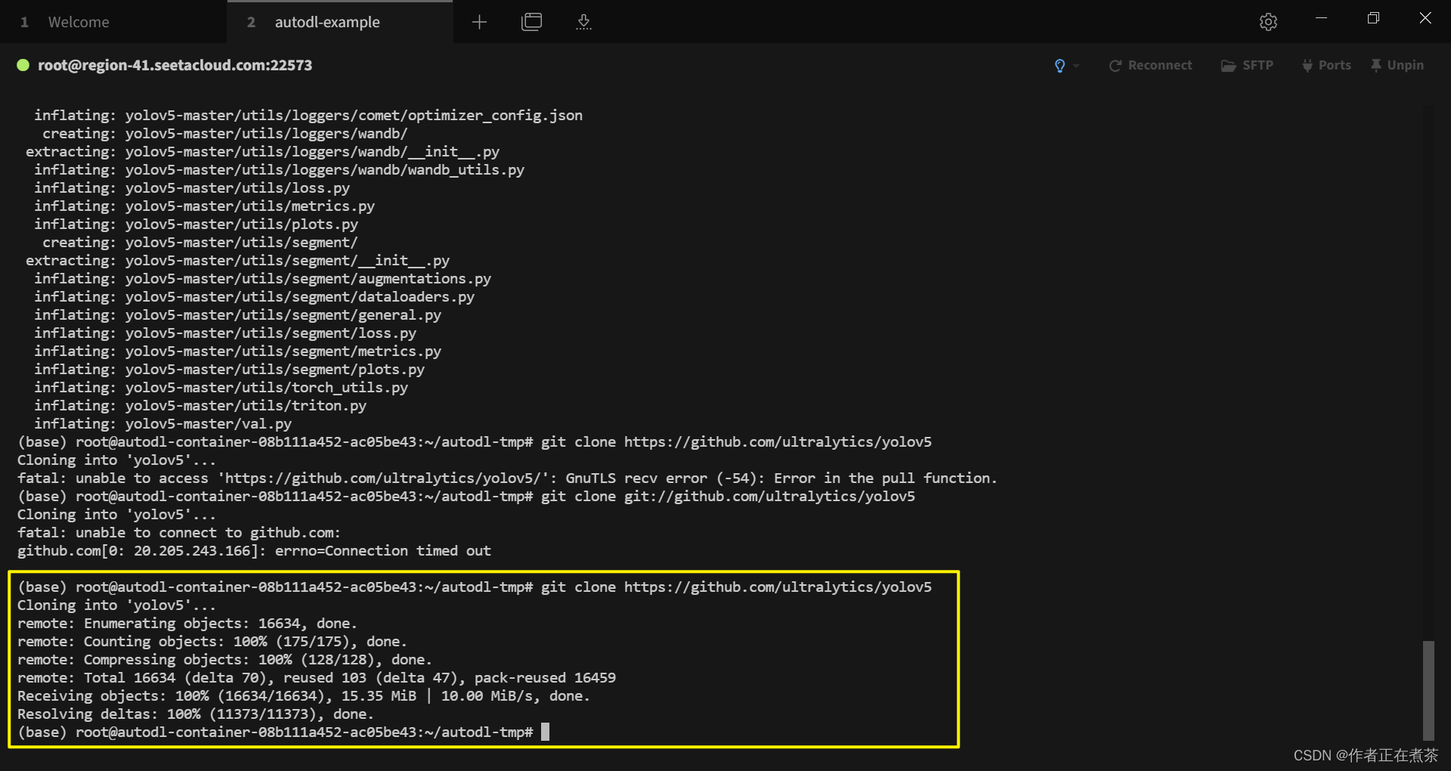The image size is (1451, 771).
Task: Click the 'GnuTLS recv error (-54)' fatal line
Action: [x=507, y=478]
